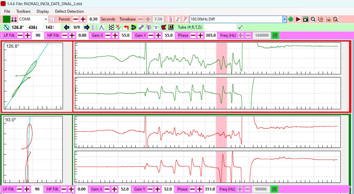Decrease top LP Filt. value of 90
This screenshot has width=354, height=194.
pyautogui.click(x=20, y=35)
